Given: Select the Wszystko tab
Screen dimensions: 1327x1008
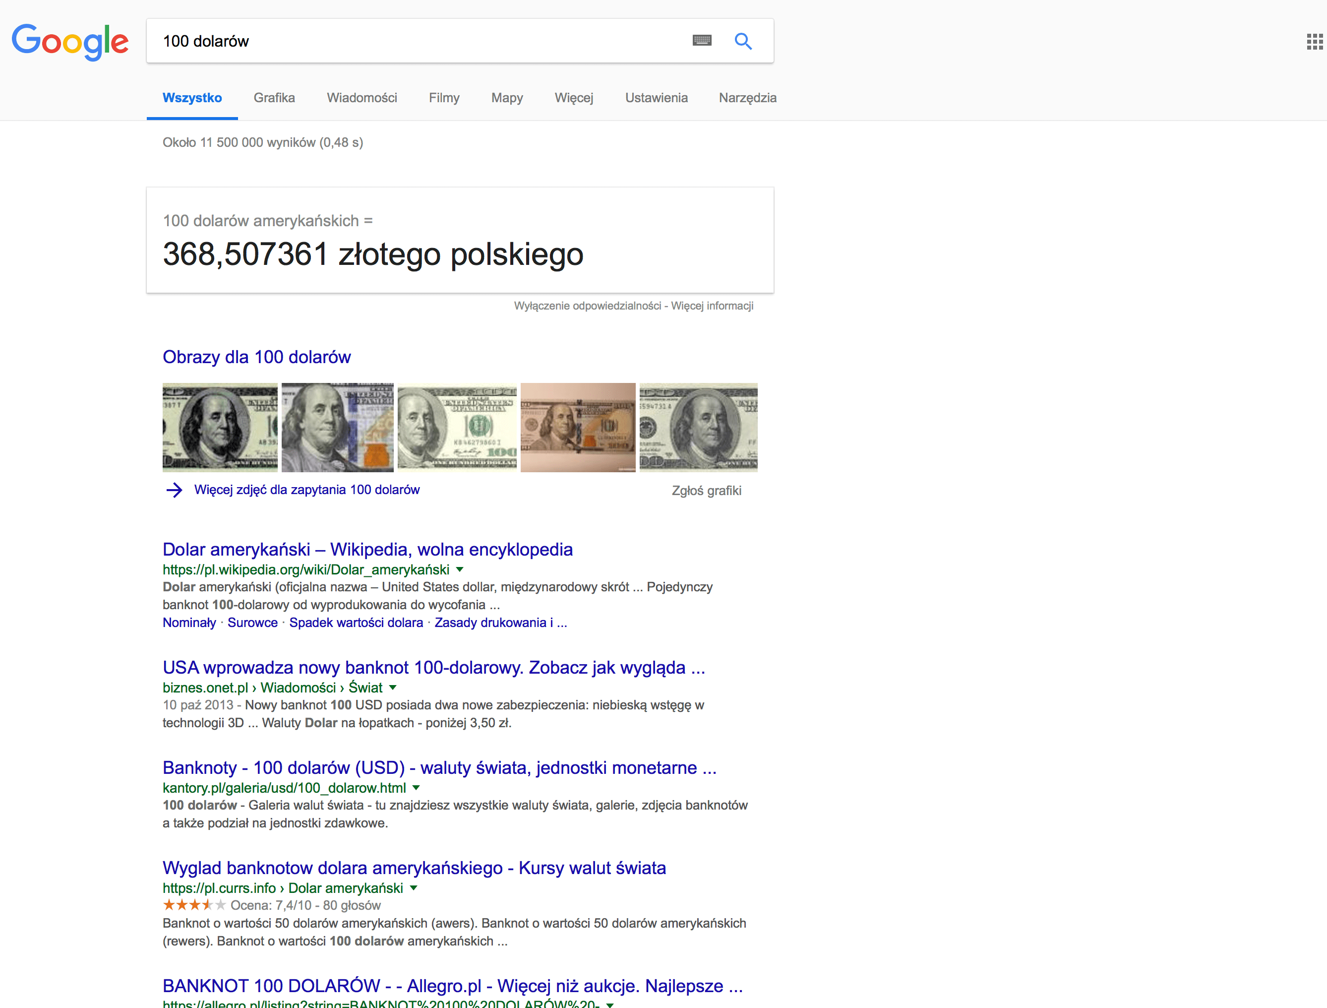Looking at the screenshot, I should click(192, 98).
